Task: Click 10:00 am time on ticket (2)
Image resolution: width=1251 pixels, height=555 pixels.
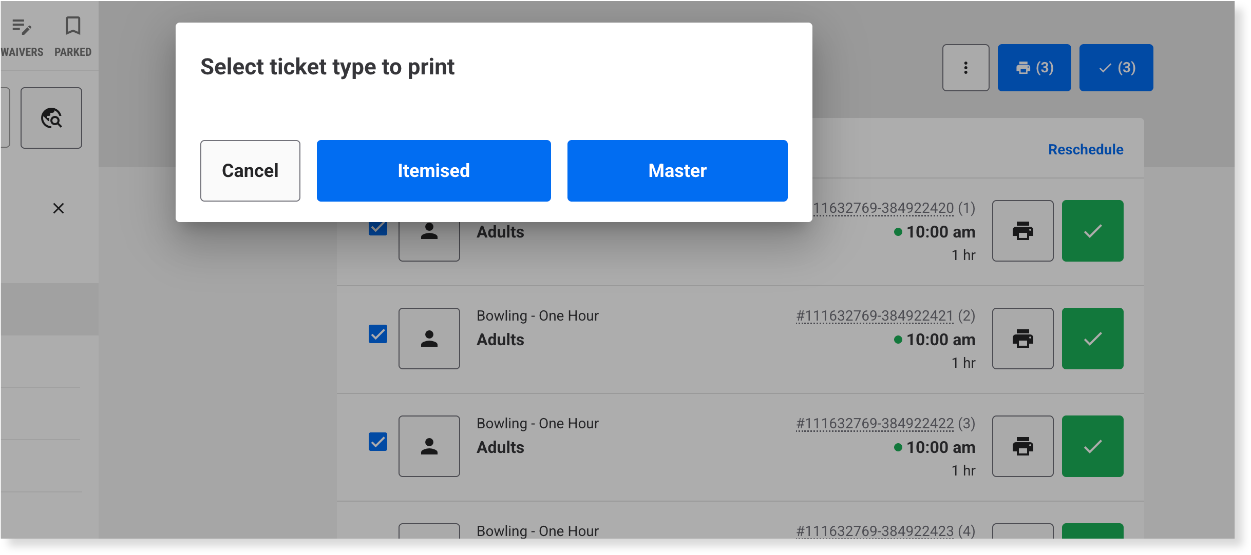Action: [x=941, y=340]
